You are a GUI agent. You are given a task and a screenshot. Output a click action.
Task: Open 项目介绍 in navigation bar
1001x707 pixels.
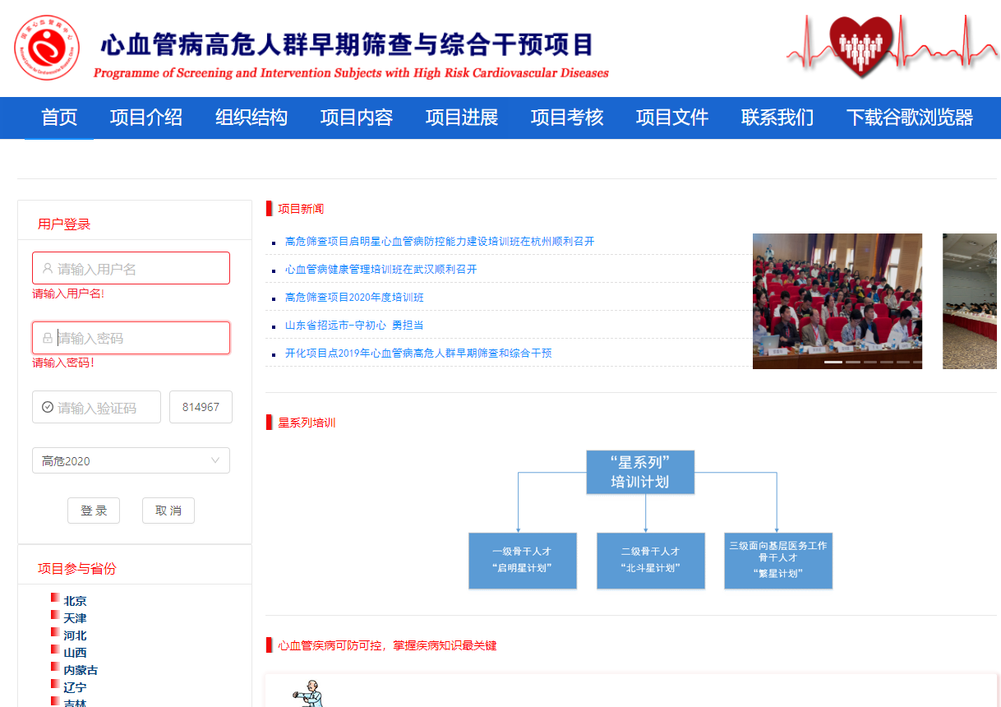pyautogui.click(x=146, y=118)
